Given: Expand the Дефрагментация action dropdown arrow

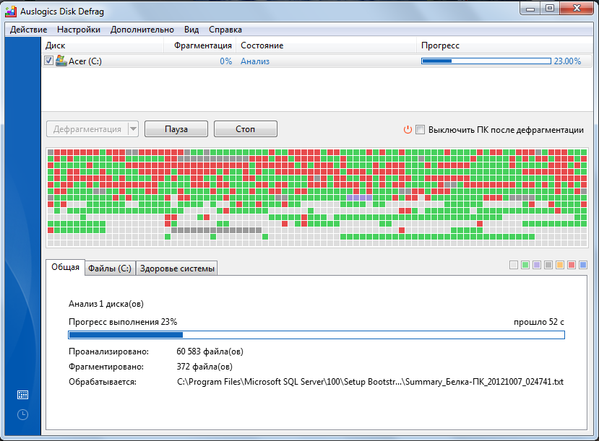Looking at the screenshot, I should click(133, 129).
